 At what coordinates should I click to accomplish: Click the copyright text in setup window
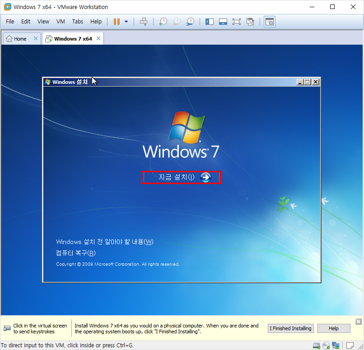coord(118,264)
